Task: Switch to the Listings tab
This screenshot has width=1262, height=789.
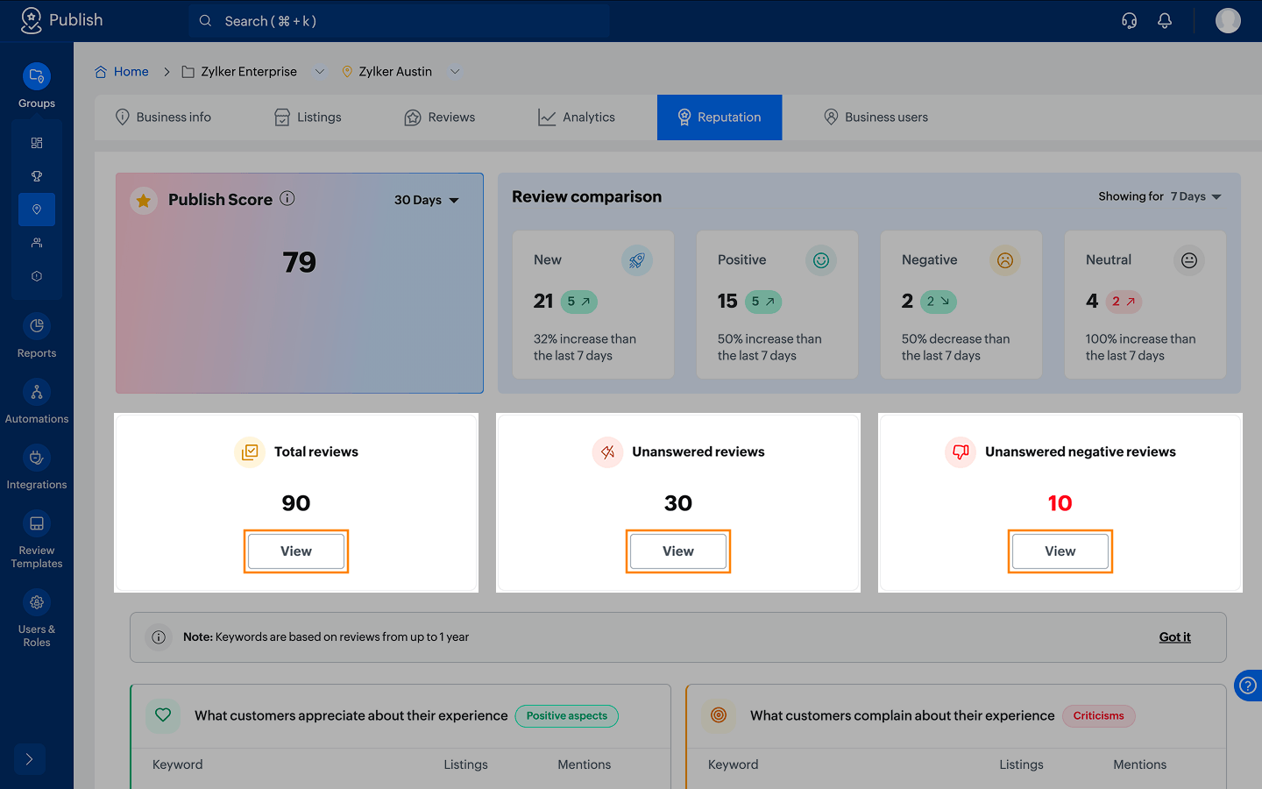Action: tap(308, 117)
